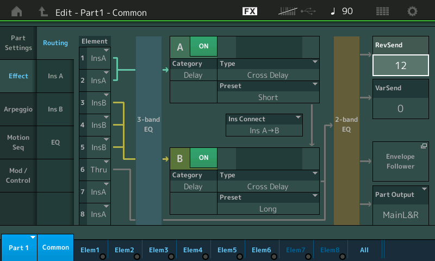Open the Utility gear settings icon

413,11
